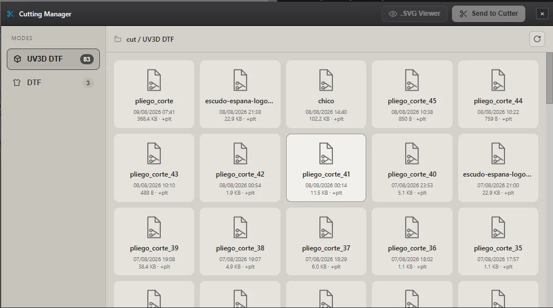553x308 pixels.
Task: Switch to the DTF mode
Action: tap(53, 83)
